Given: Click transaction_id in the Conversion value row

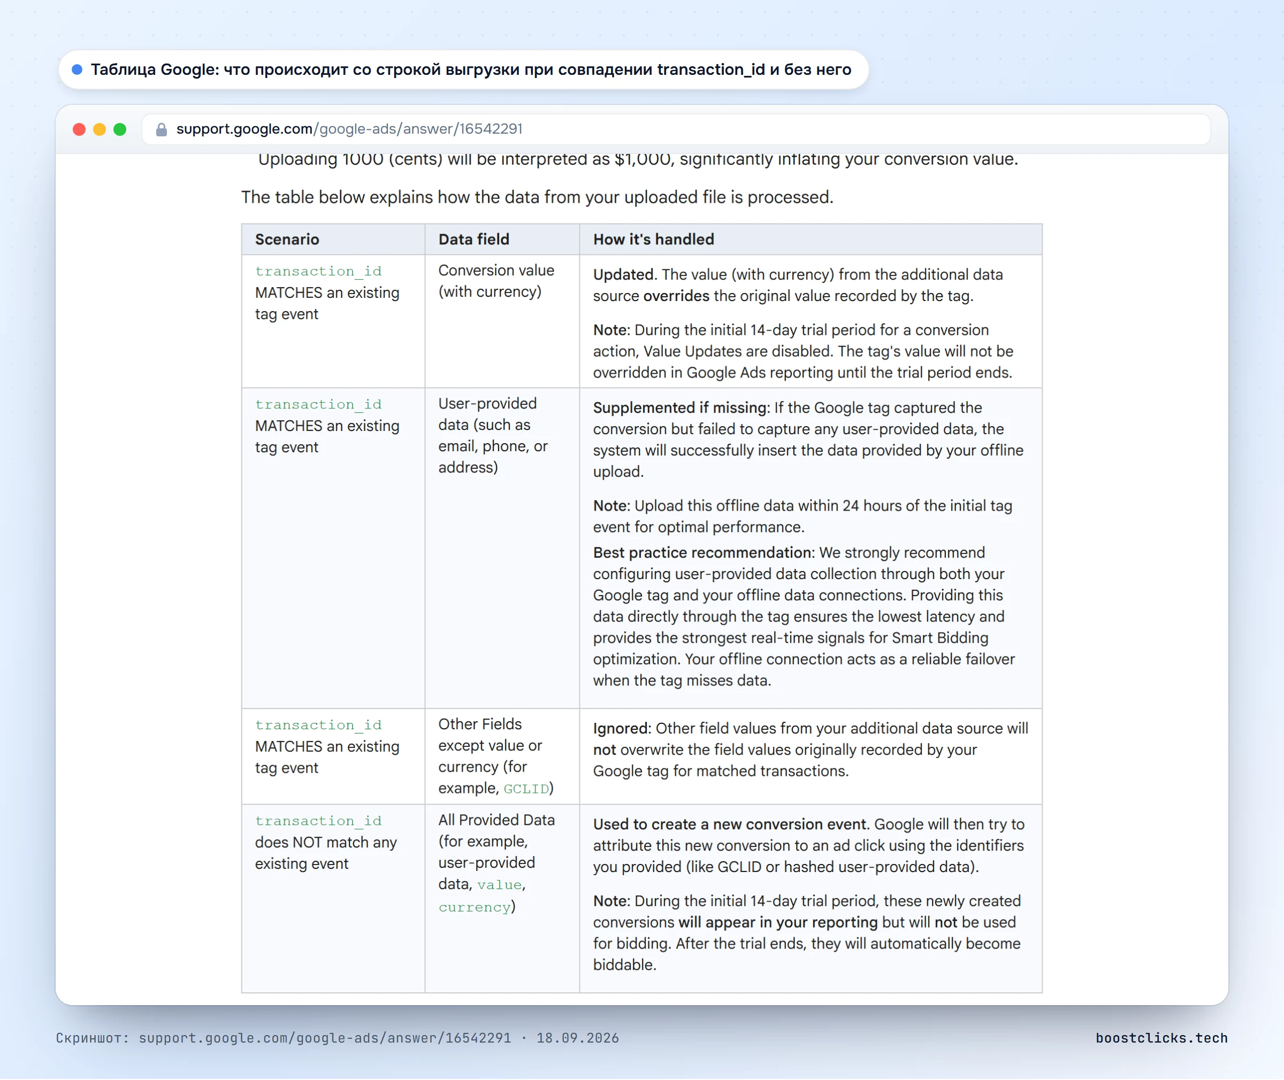Looking at the screenshot, I should coord(318,271).
